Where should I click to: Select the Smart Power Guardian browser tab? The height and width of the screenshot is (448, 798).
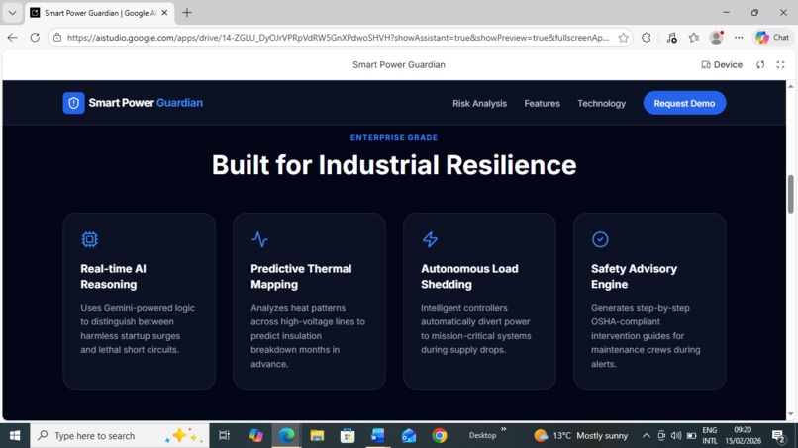(x=100, y=13)
